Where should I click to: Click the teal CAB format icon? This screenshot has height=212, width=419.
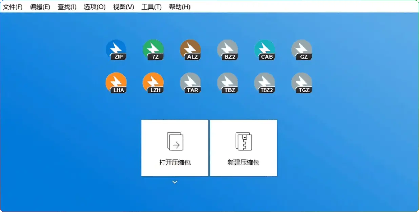point(264,50)
